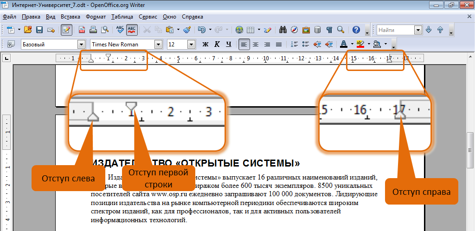Open the font size 12 dropdown
The image size is (475, 231).
[191, 45]
